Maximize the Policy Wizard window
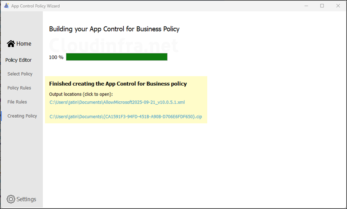The height and width of the screenshot is (209, 347). (322, 6)
